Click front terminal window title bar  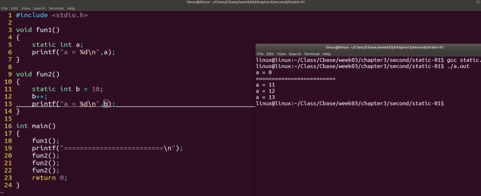coord(368,47)
